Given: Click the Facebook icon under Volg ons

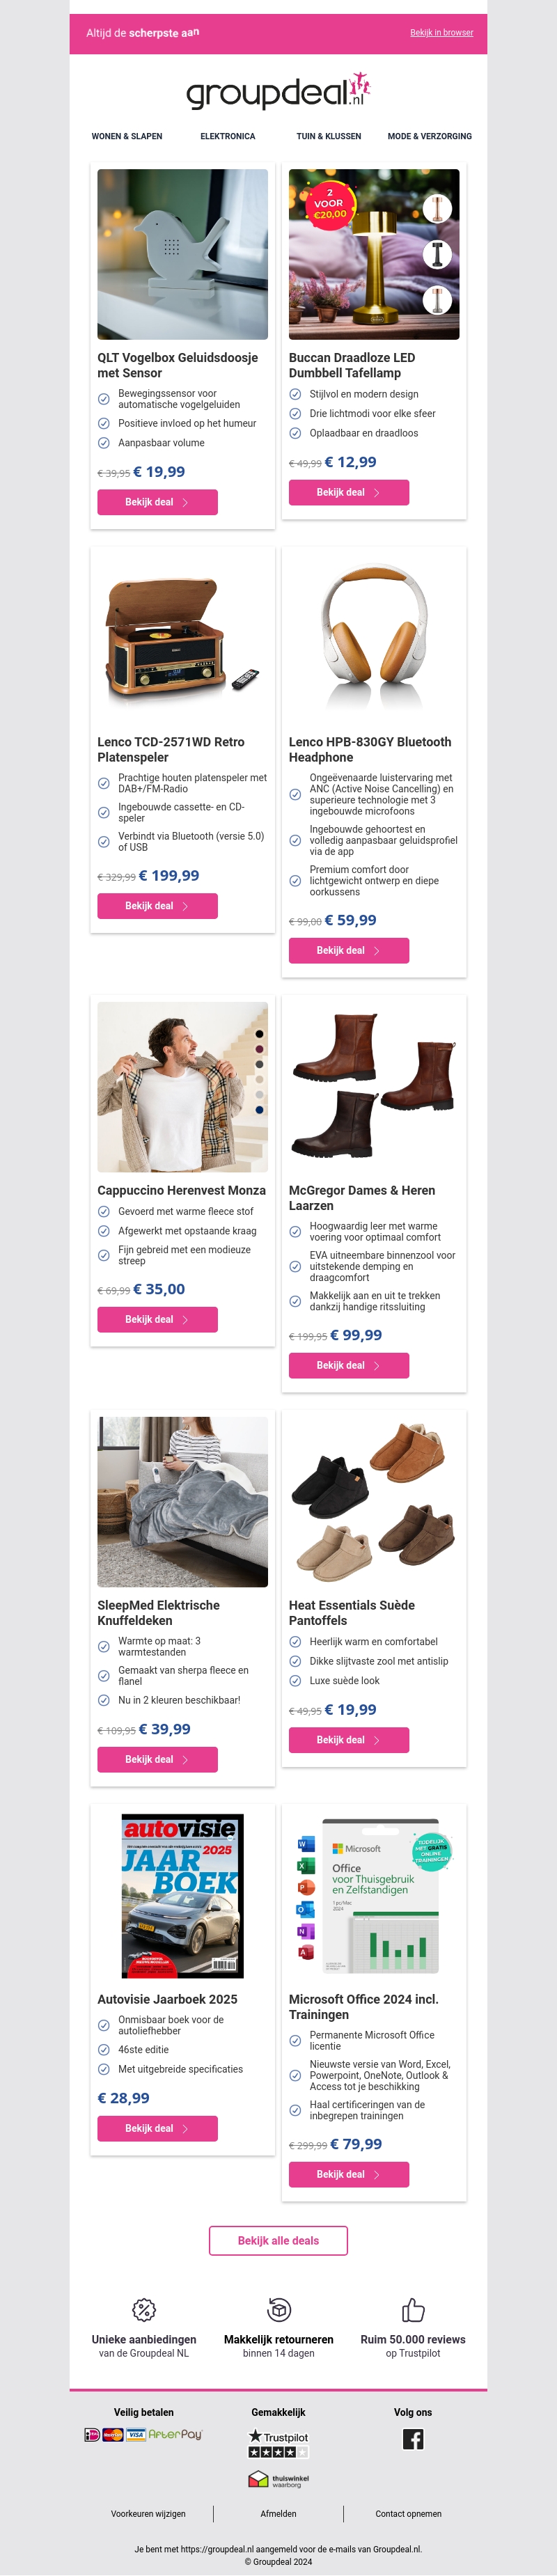Looking at the screenshot, I should tap(413, 2439).
